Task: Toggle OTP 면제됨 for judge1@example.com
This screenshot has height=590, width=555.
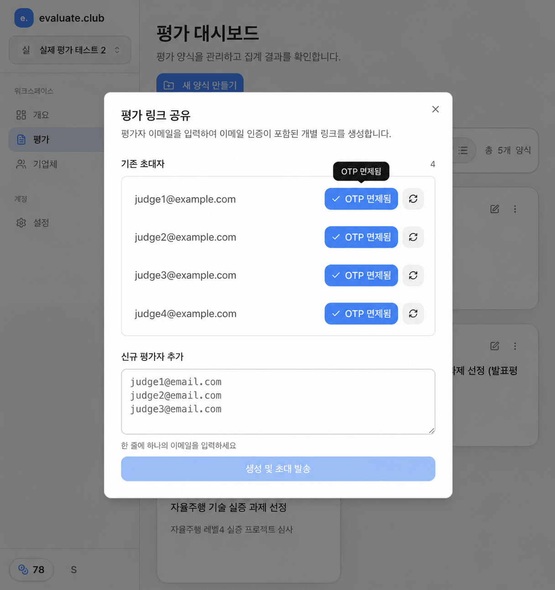Action: click(x=361, y=199)
